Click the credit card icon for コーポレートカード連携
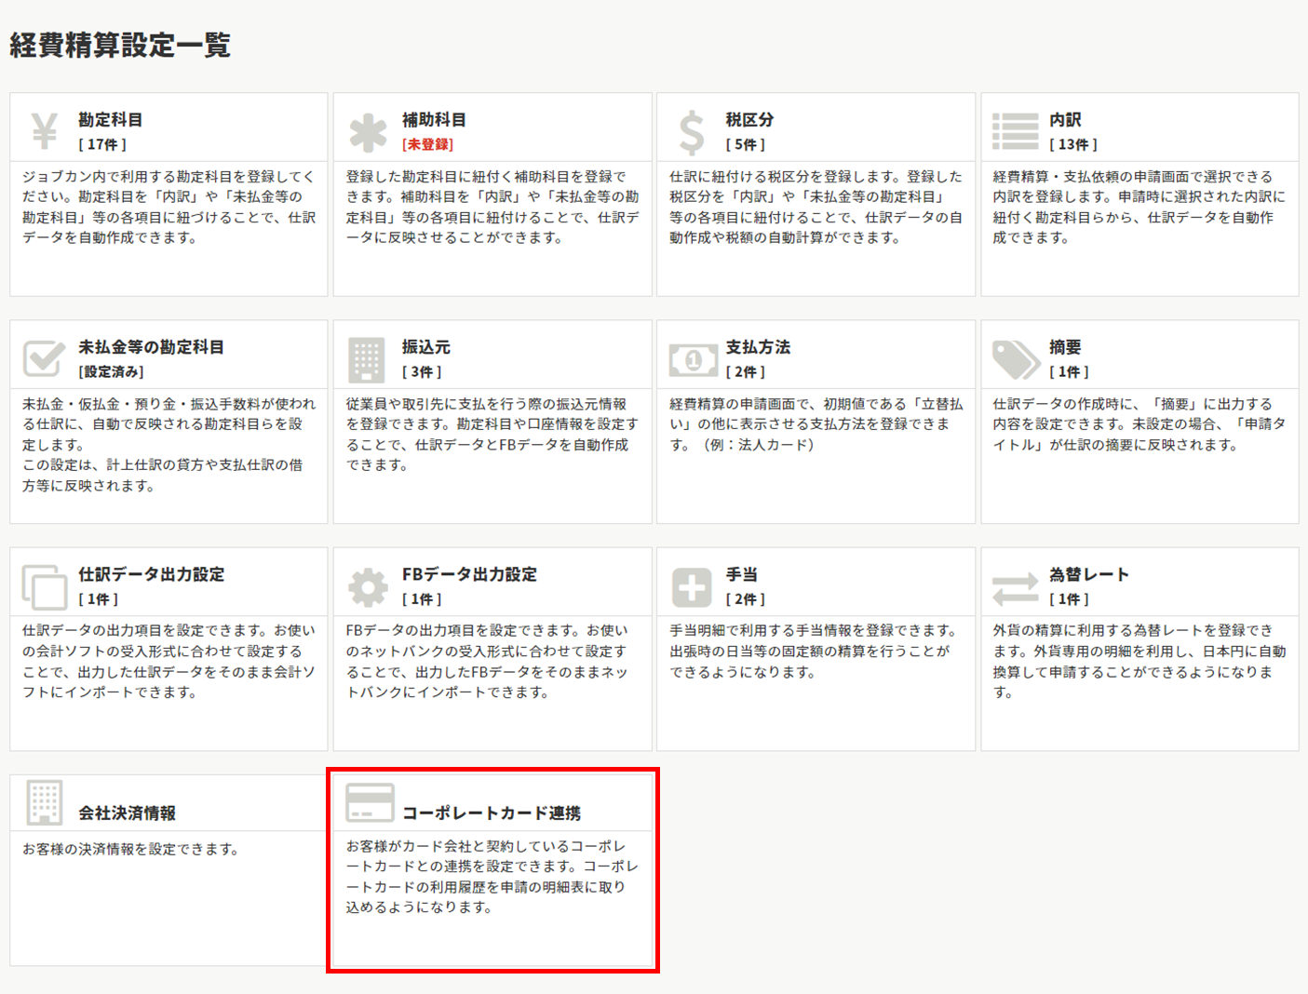 [x=370, y=802]
